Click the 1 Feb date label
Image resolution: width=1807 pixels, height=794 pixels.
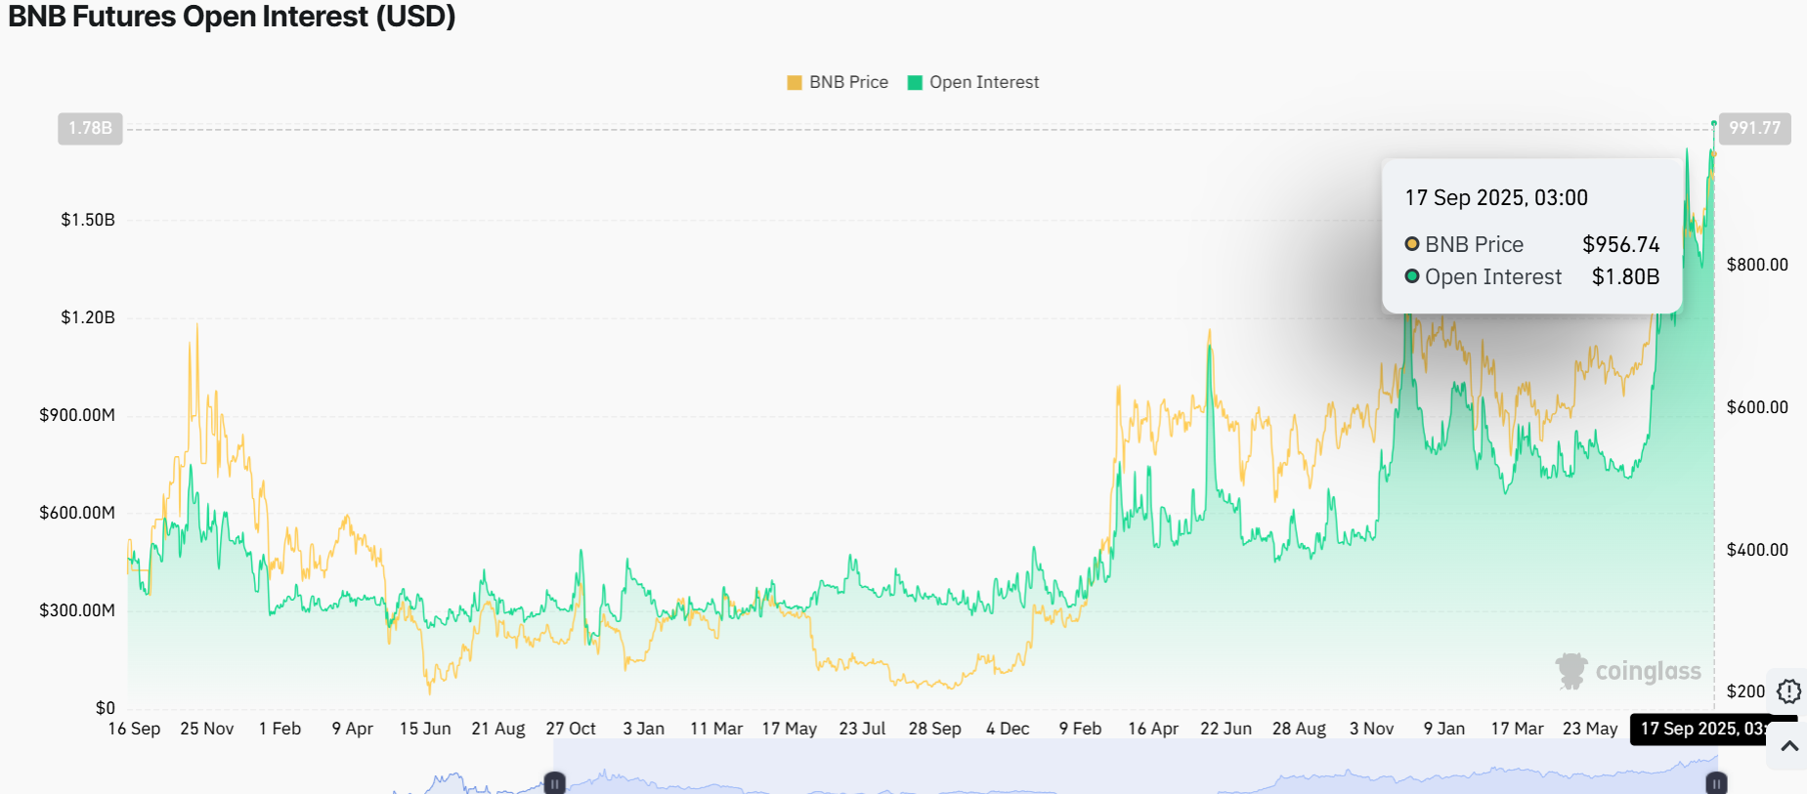280,729
